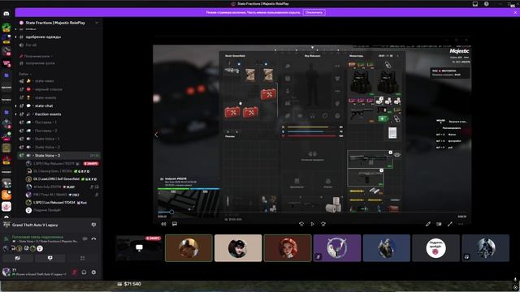The image size is (520, 292).
Task: Toggle the eye icon in streamed inventory
Action: (397, 155)
